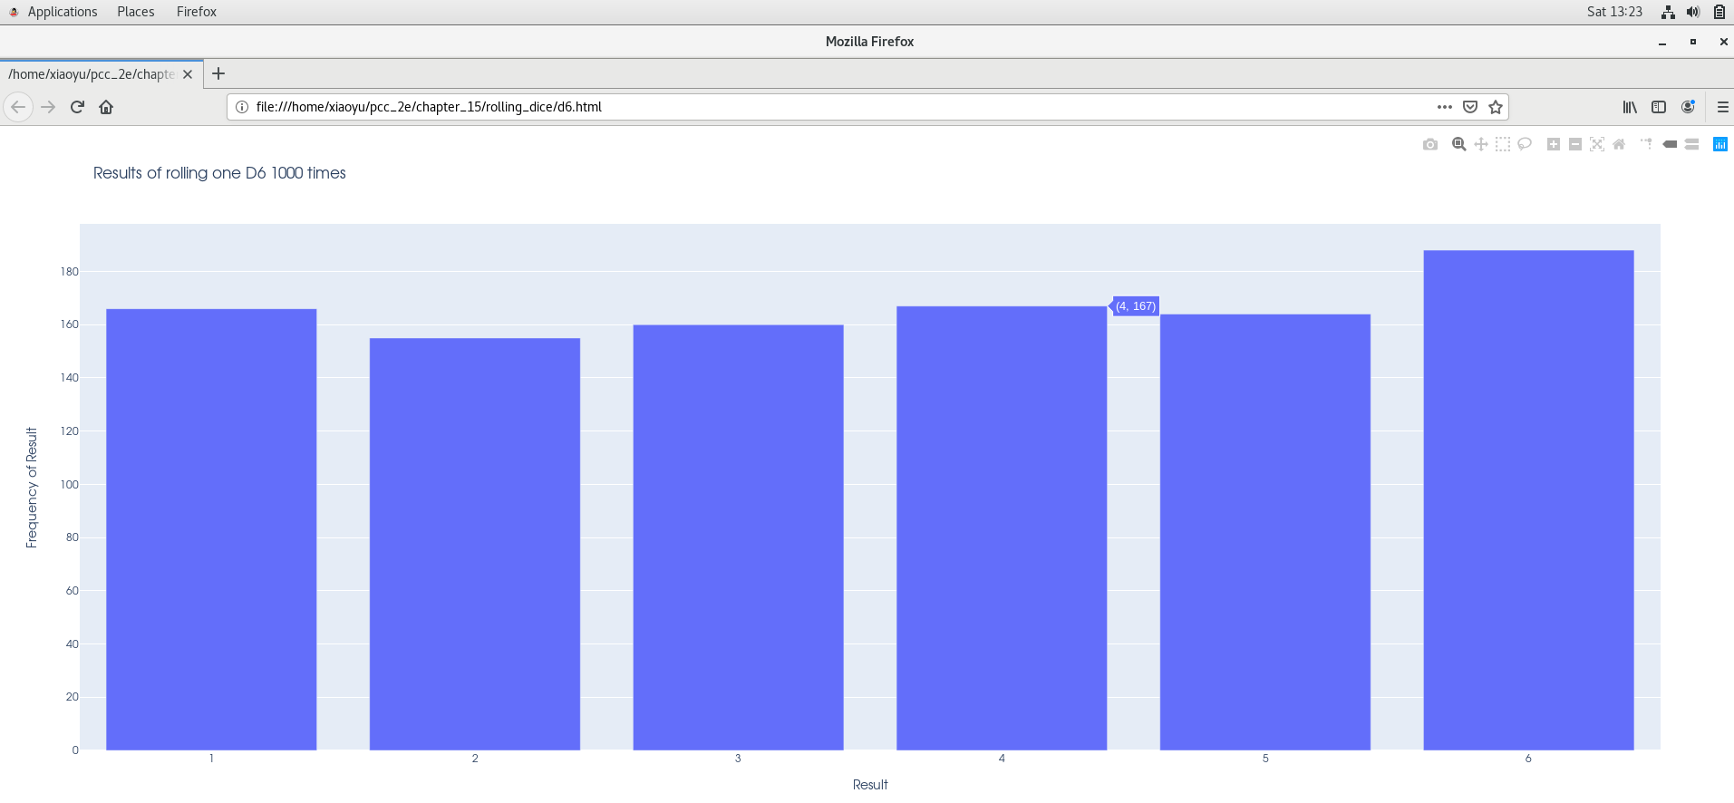
Task: Compare data on hover icon
Action: [1691, 144]
